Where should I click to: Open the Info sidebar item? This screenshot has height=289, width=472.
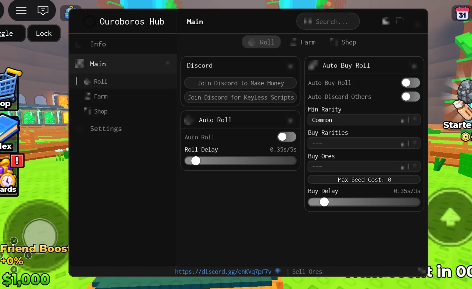tap(123, 44)
